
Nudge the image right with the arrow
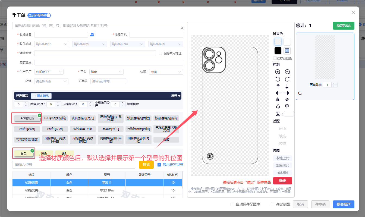(287, 93)
